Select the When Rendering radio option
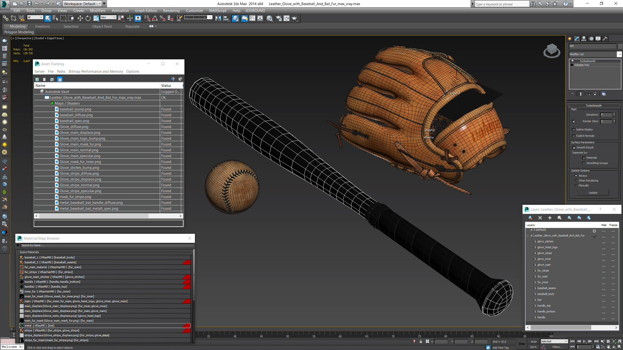 tap(576, 181)
